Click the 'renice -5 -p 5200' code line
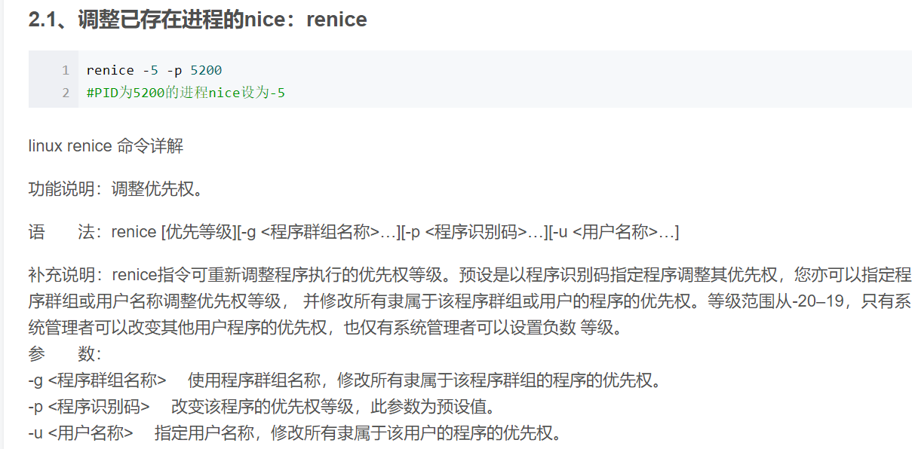 click(154, 70)
